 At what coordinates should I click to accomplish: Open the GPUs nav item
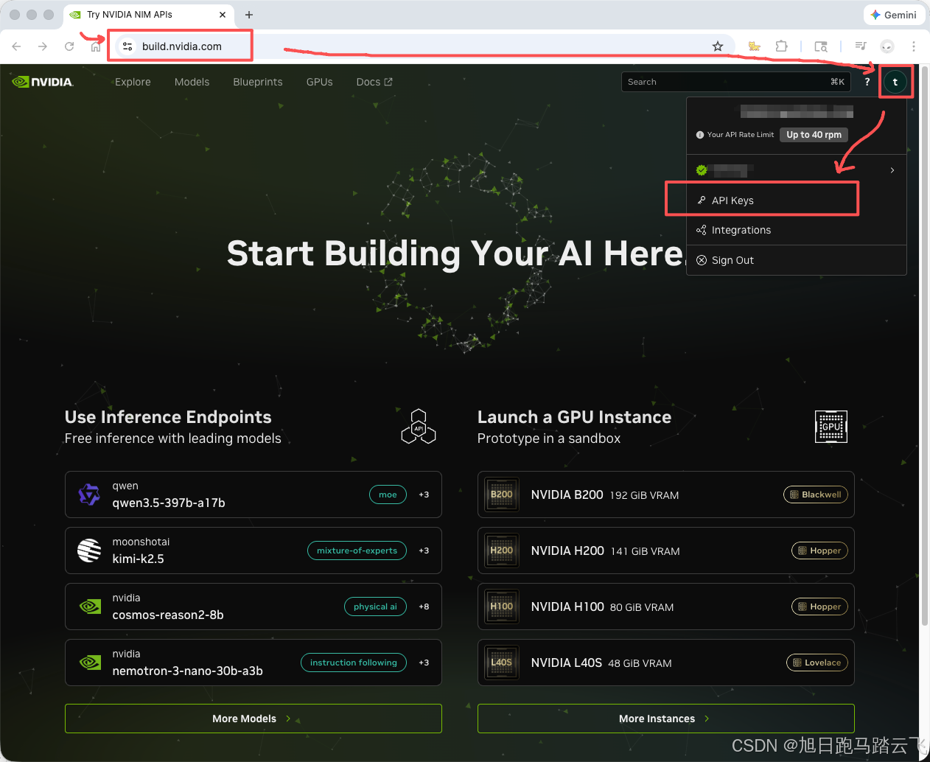[320, 82]
